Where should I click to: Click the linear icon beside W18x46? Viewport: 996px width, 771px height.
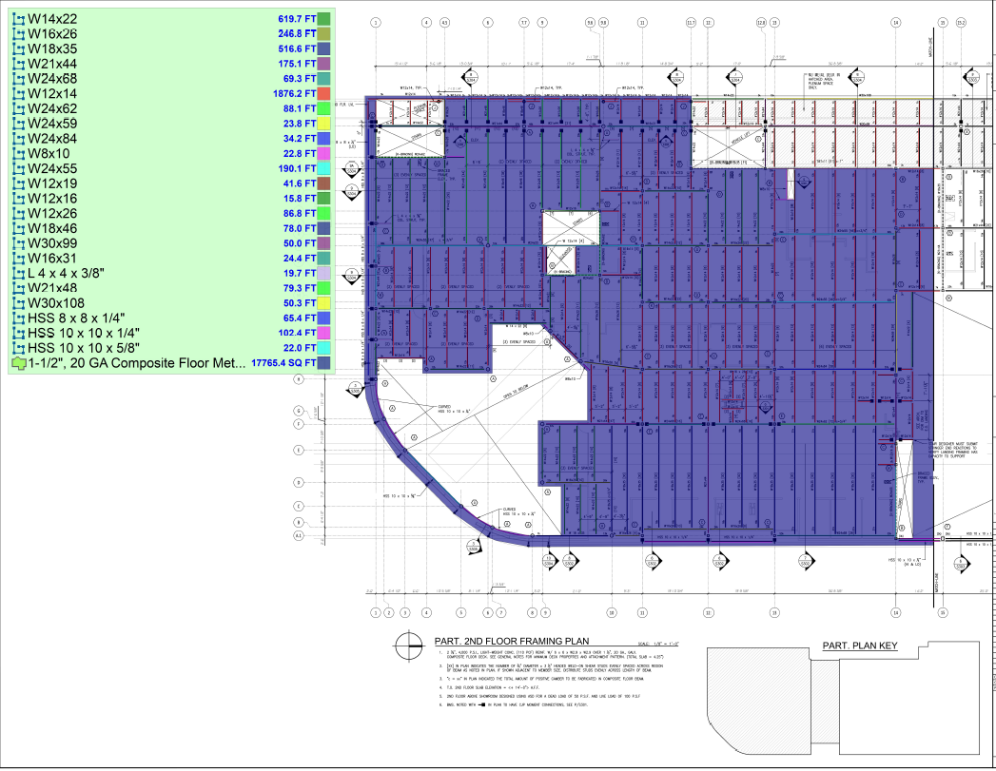click(18, 228)
